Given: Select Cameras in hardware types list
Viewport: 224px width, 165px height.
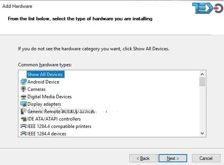Looking at the screenshot, I should click(36, 89).
